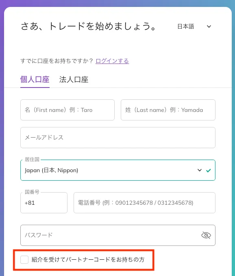Select the 個人口座 tab
Viewport: 235px width, 276px height.
coord(35,79)
